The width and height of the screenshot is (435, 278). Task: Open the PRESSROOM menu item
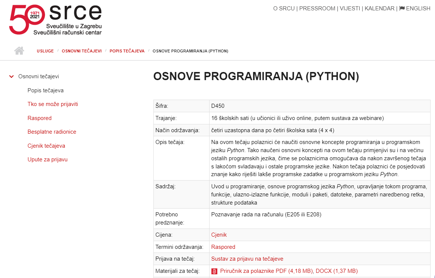pyautogui.click(x=317, y=8)
